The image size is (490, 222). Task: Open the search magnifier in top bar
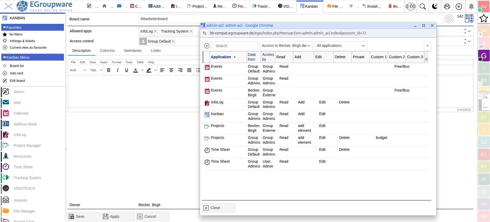click(423, 7)
